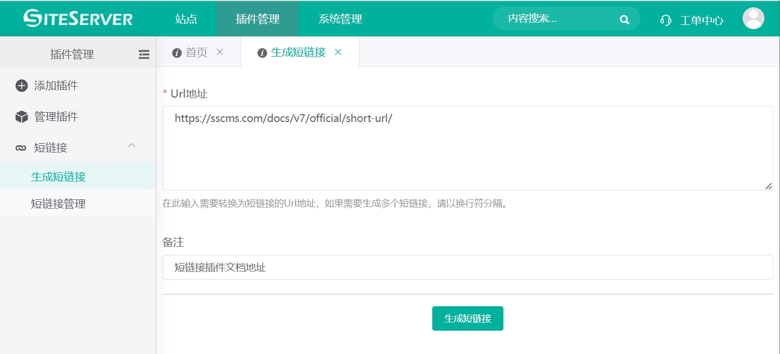Viewport: 780px width, 354px height.
Task: Select 生成短链接 in the sidebar
Action: (x=58, y=177)
